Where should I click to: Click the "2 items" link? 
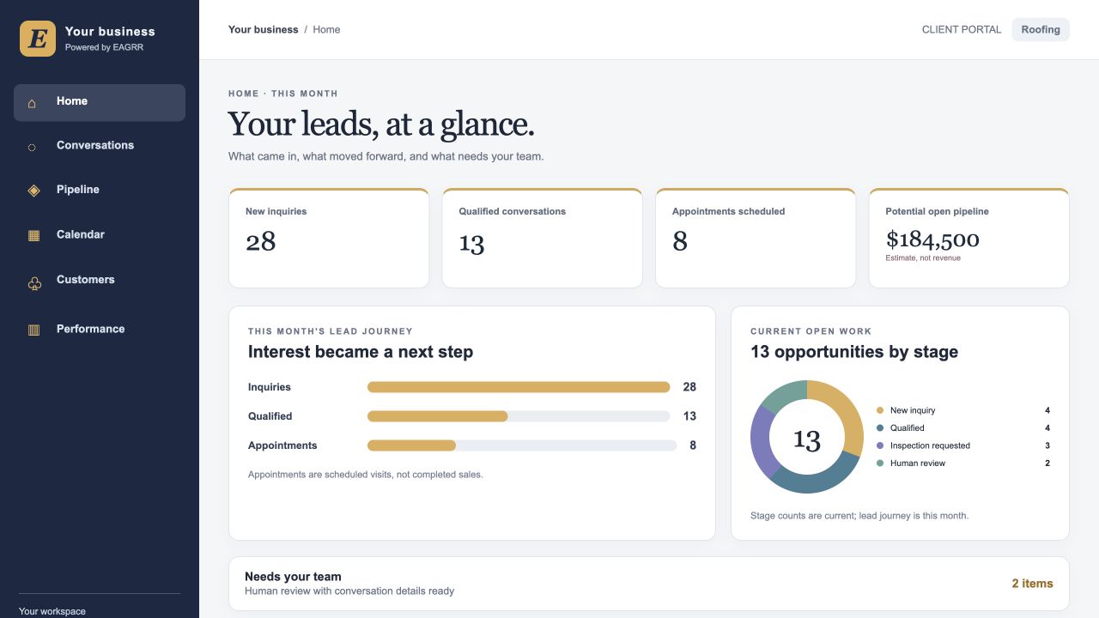click(x=1032, y=584)
